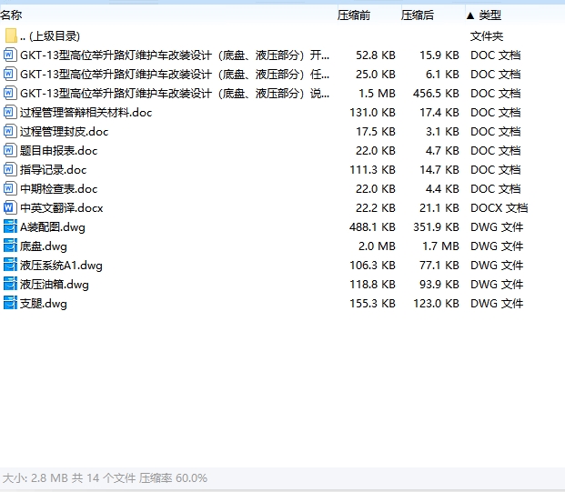The width and height of the screenshot is (565, 492).
Task: Click the 文件夹 type cell
Action: point(487,36)
